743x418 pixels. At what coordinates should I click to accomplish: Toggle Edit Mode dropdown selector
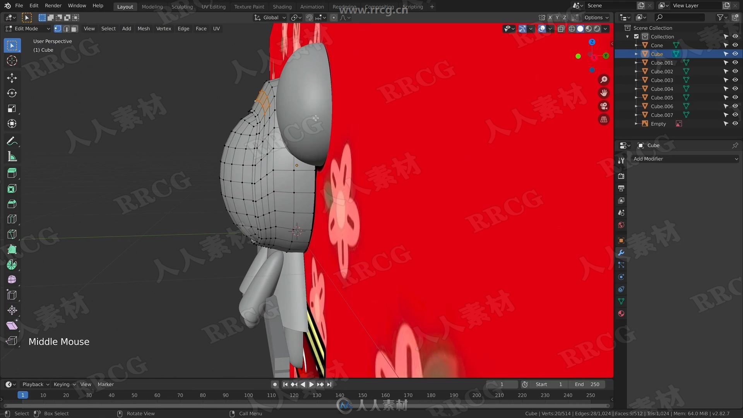tap(28, 28)
